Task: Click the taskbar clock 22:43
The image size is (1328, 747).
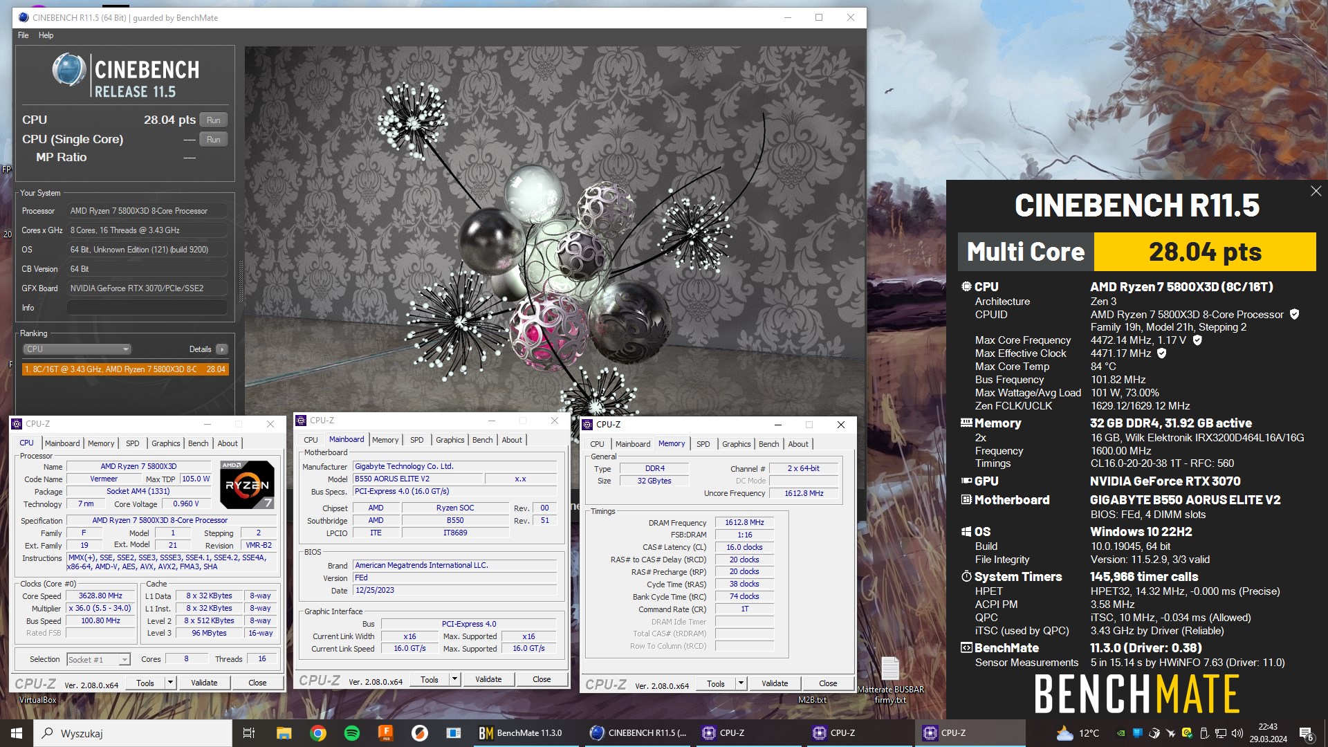Action: click(1268, 733)
